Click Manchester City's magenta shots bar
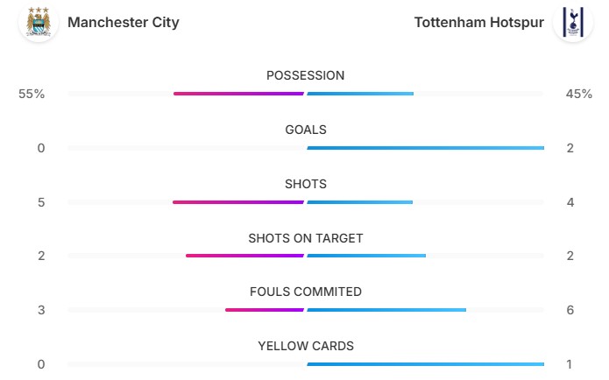 point(237,202)
